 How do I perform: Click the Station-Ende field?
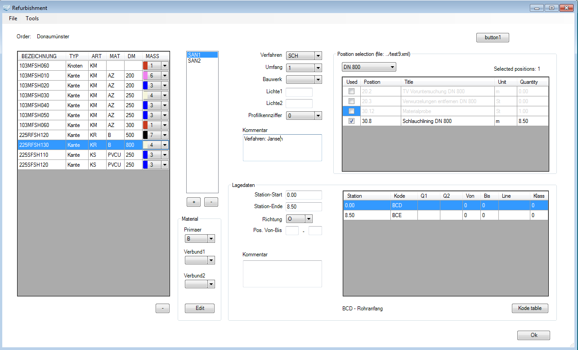(x=304, y=207)
